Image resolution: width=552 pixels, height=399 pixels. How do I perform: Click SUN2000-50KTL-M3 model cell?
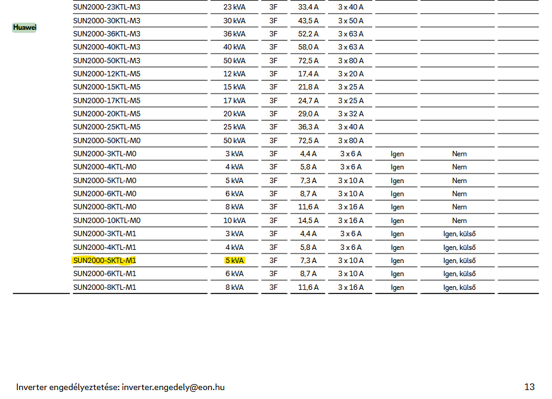(x=107, y=60)
